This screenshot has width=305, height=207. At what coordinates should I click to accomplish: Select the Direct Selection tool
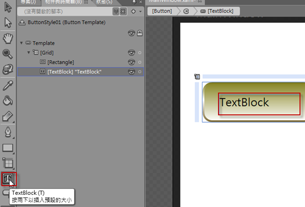click(8, 23)
